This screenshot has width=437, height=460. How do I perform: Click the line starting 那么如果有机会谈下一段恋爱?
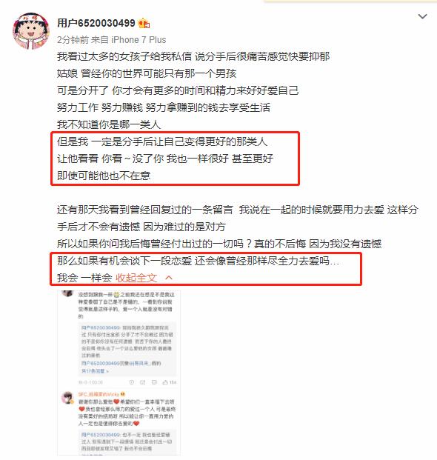[198, 261]
